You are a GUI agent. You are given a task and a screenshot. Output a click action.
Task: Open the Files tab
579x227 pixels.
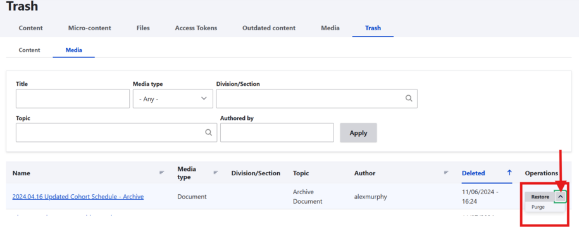[143, 28]
